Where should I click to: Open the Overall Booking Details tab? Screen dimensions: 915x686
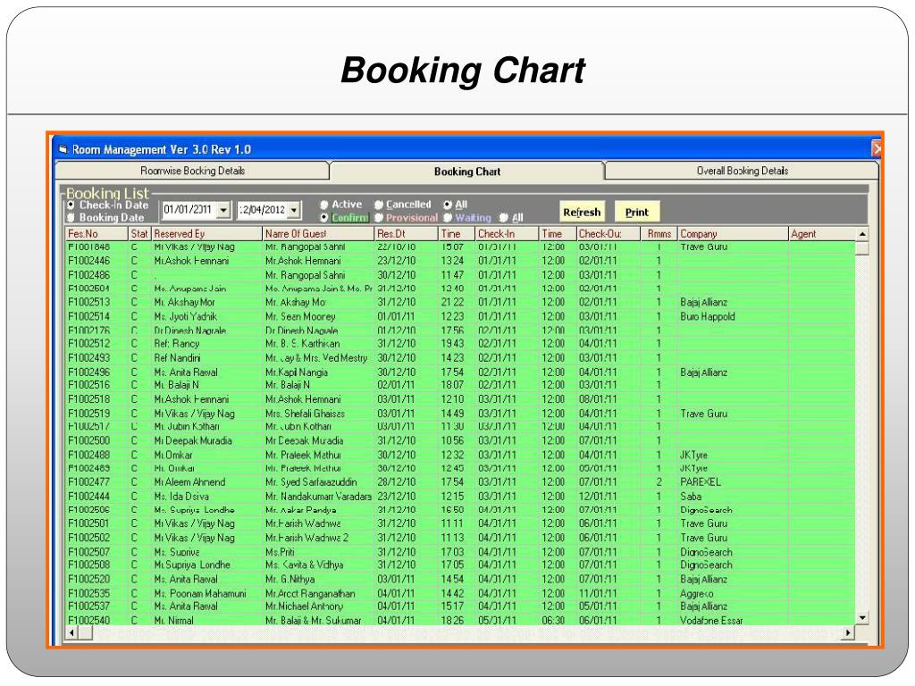[x=742, y=171]
